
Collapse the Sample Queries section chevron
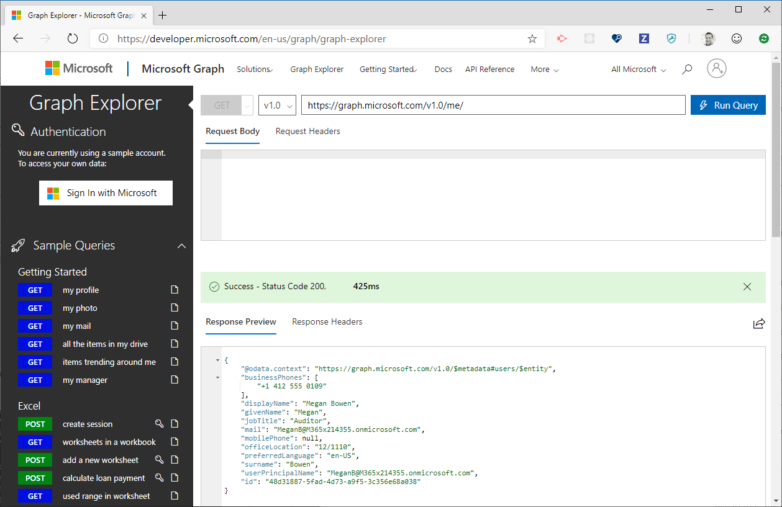pos(181,245)
